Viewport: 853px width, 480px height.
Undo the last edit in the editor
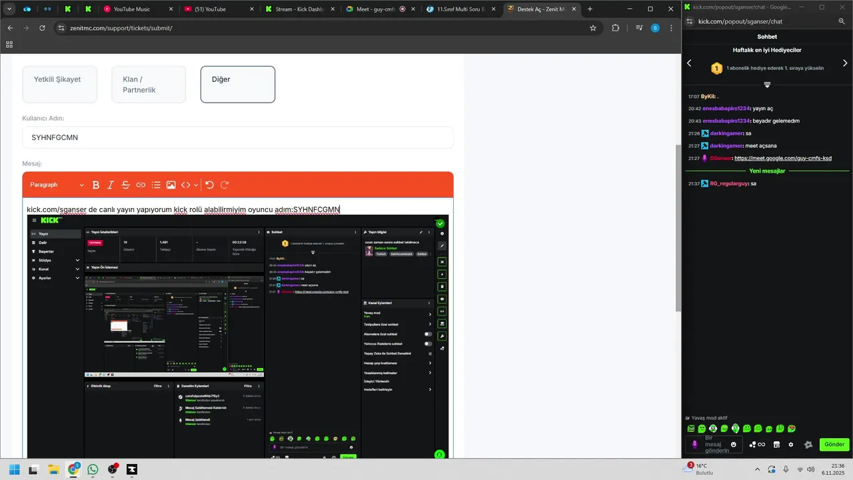coord(209,185)
